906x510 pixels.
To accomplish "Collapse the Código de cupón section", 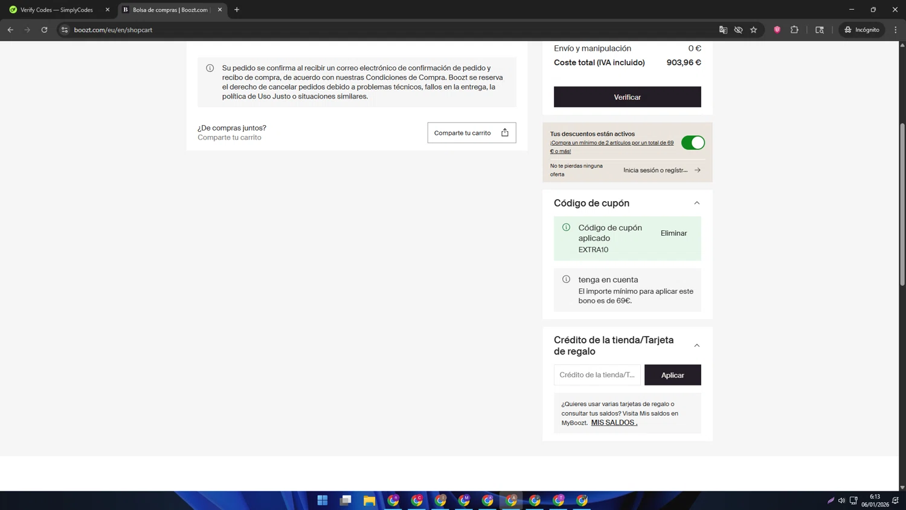I will click(697, 203).
